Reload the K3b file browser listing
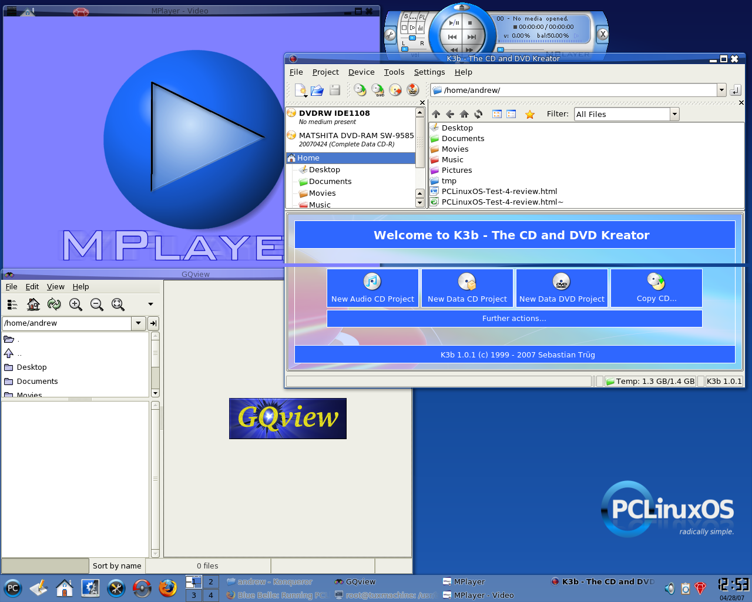This screenshot has width=752, height=602. click(x=478, y=114)
